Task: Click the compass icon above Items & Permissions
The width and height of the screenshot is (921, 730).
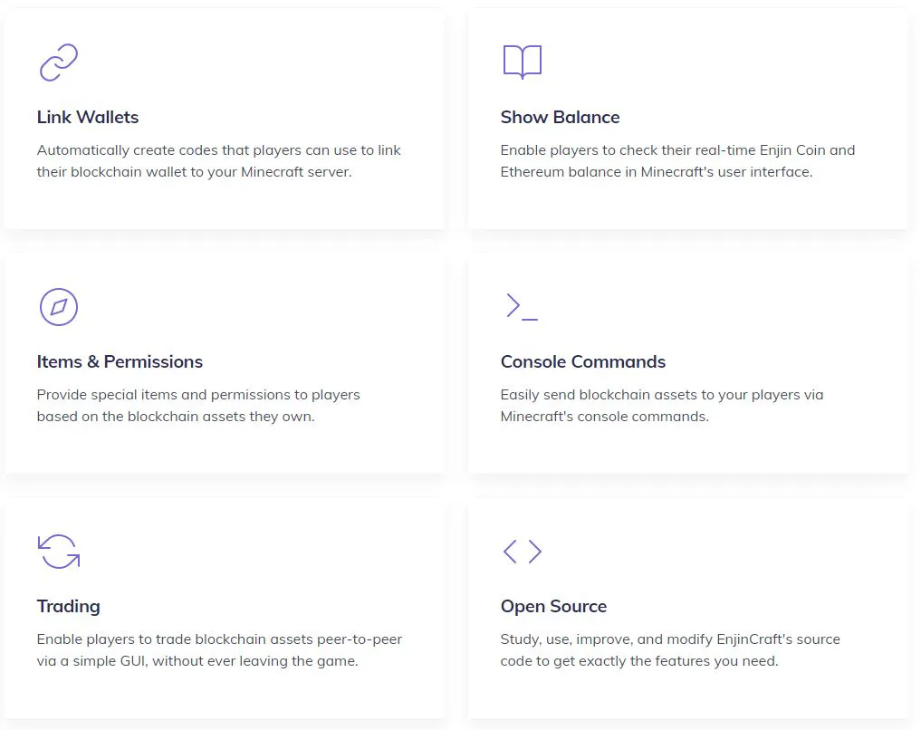Action: pos(59,307)
